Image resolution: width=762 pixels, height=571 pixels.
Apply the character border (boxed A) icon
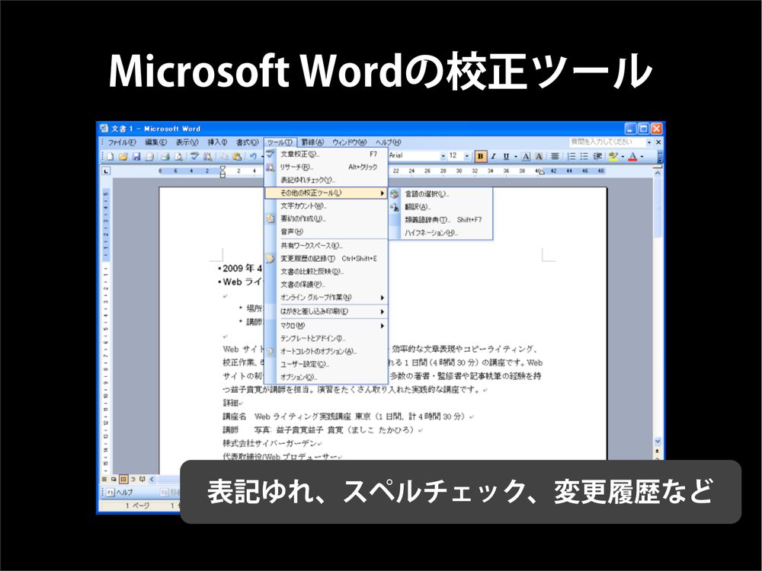click(x=526, y=156)
